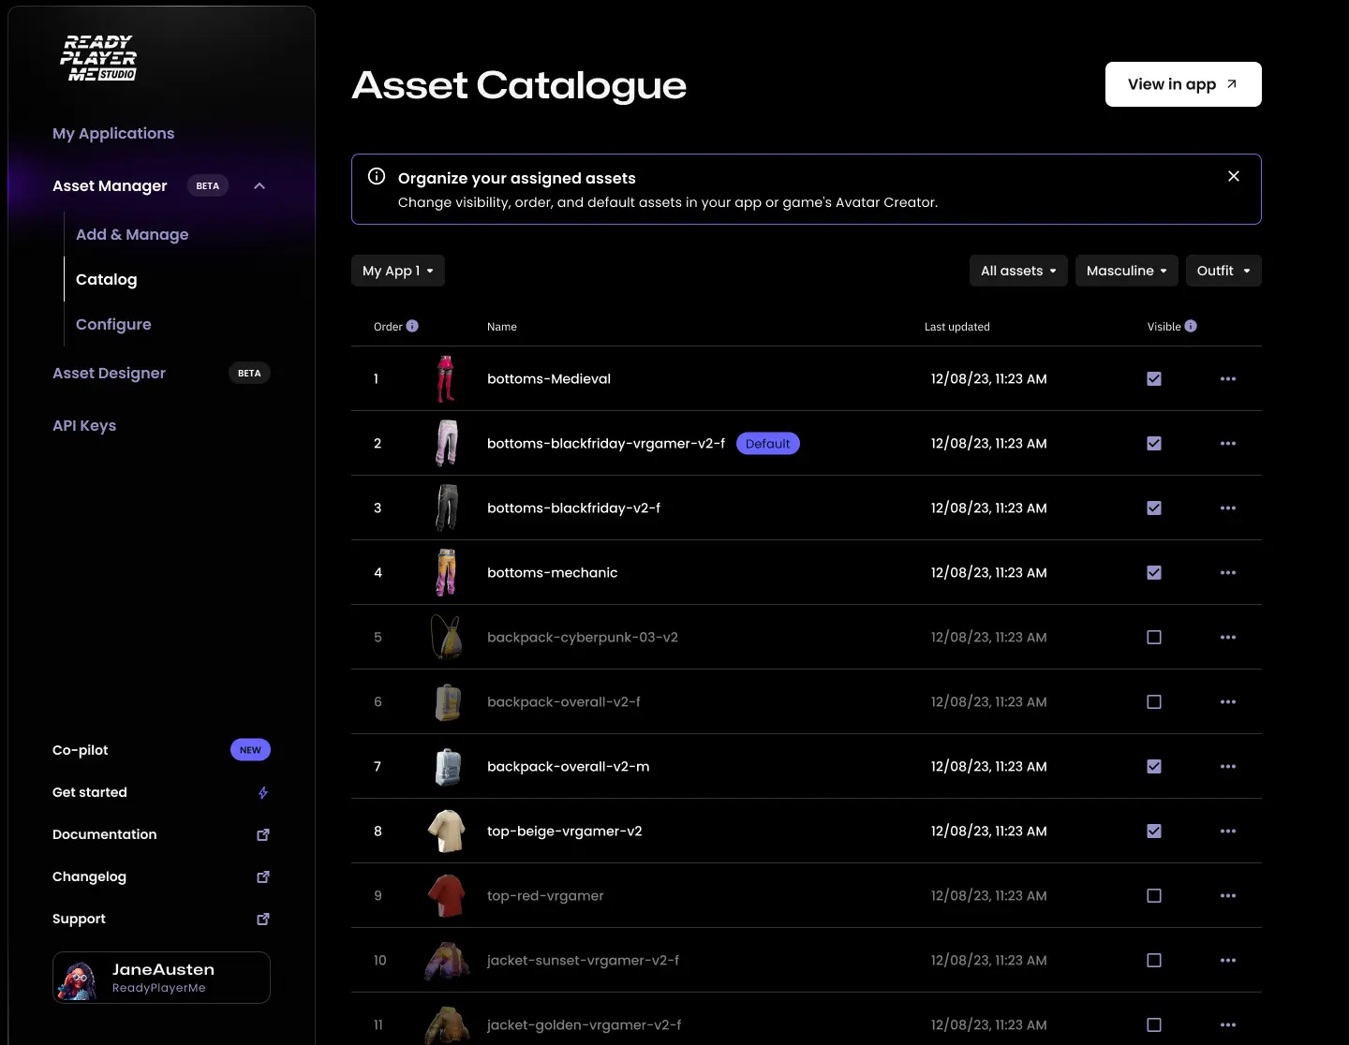The height and width of the screenshot is (1045, 1349).
Task: Click the top-beige-vrgamer-v2 thumbnail
Action: [447, 832]
